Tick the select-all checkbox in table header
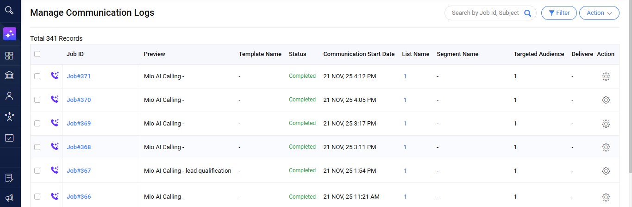The image size is (632, 207). point(38,54)
